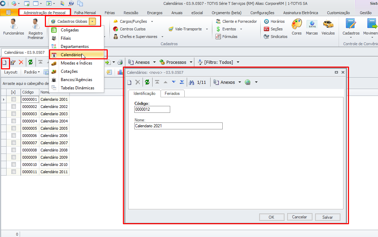This screenshot has width=378, height=237.
Task: Switch to the eSocial ribbon tab
Action: tap(197, 13)
